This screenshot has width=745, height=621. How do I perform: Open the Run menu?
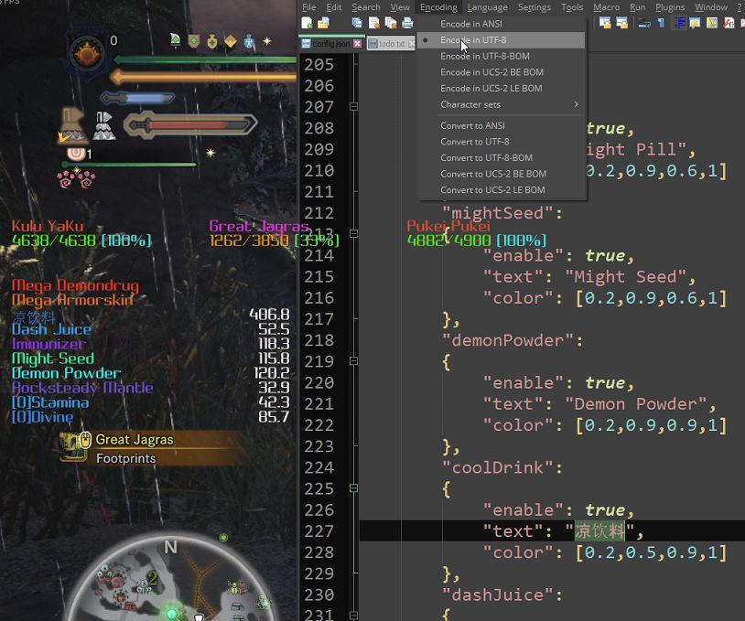pyautogui.click(x=638, y=7)
